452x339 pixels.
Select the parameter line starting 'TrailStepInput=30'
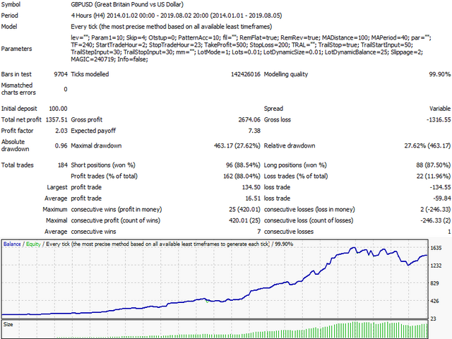click(x=246, y=52)
